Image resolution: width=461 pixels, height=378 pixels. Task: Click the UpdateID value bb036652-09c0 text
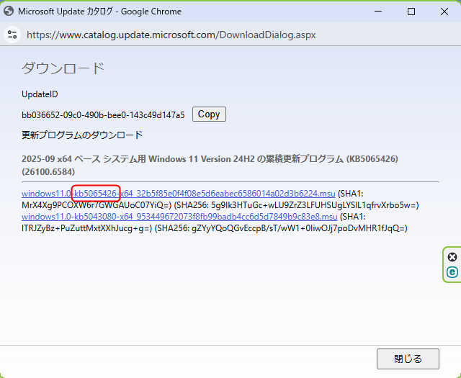pos(103,114)
